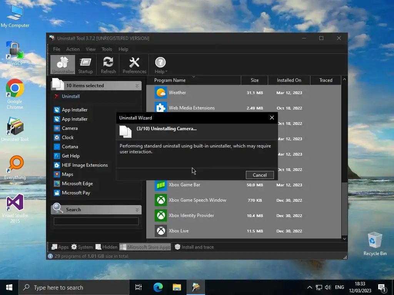Switch to the Hidden tab
The height and width of the screenshot is (295, 394).
(107, 247)
